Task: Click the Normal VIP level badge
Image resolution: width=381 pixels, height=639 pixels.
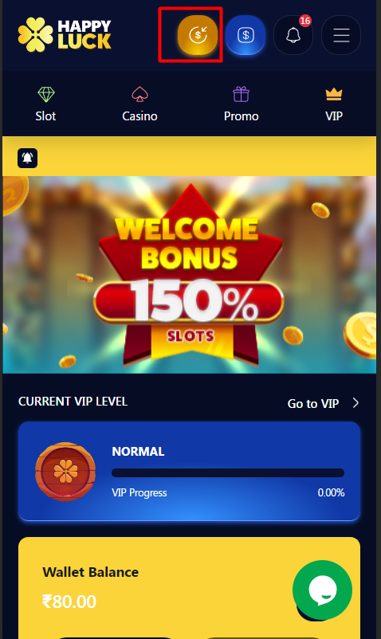Action: (65, 472)
